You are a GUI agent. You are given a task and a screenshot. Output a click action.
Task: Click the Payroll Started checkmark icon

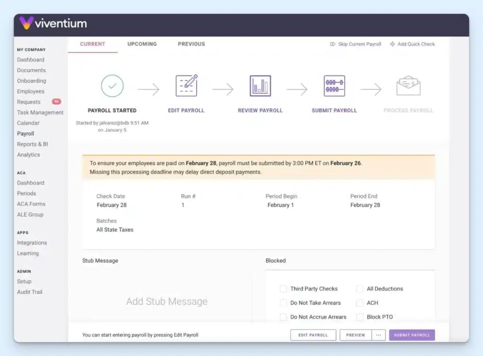[112, 86]
